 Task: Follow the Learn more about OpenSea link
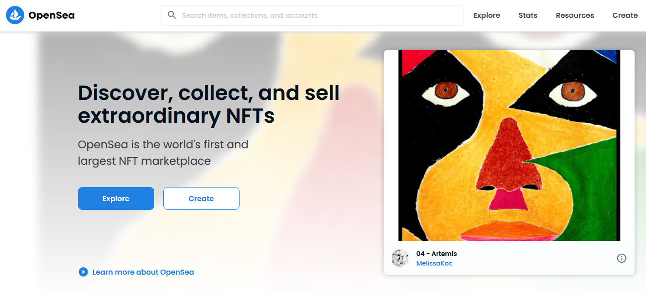point(143,272)
